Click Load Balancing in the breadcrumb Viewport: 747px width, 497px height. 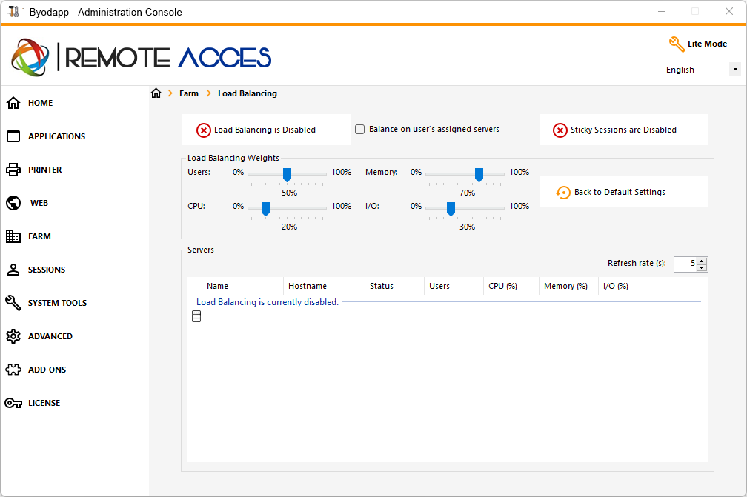click(248, 93)
